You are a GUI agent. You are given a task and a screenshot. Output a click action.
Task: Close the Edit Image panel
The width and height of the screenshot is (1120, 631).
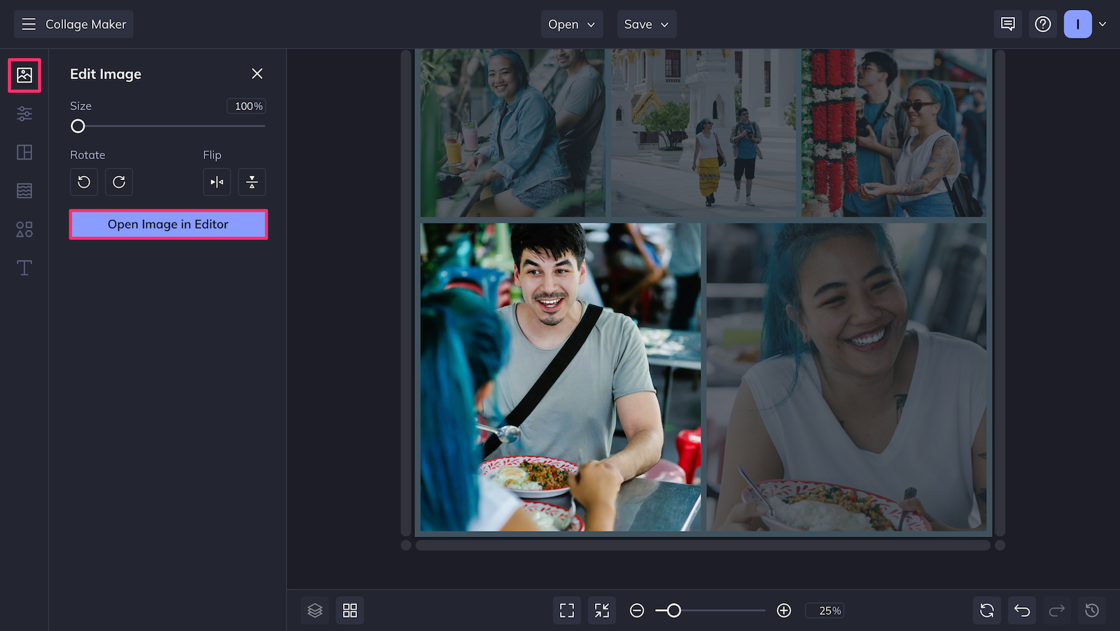click(257, 74)
